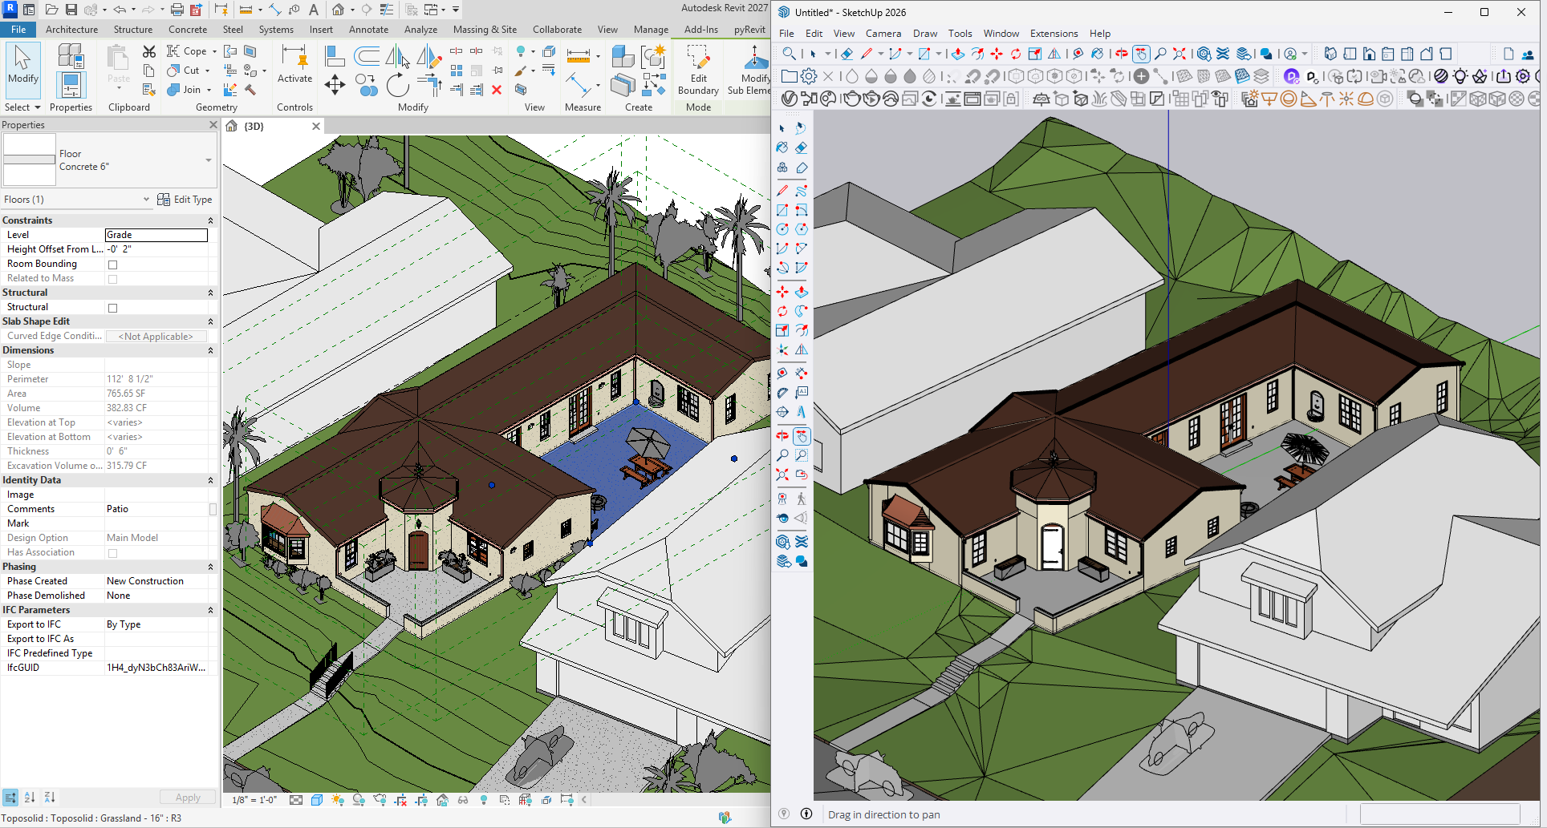Image resolution: width=1547 pixels, height=828 pixels.
Task: Toggle the Structural checkbox in Properties
Action: click(112, 308)
